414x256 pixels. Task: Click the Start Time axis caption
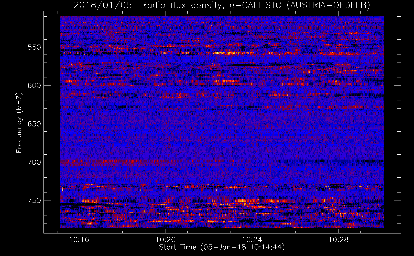(222, 247)
